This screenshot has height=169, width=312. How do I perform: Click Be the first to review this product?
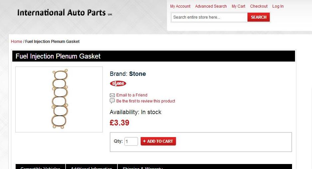tap(146, 101)
